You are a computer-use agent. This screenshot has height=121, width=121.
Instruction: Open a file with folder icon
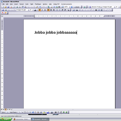5,7
